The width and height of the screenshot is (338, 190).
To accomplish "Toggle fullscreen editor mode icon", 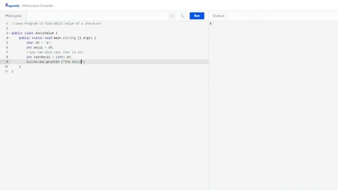I will (x=172, y=16).
